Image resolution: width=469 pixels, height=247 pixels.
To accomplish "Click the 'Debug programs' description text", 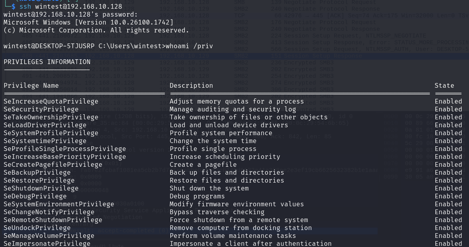I will tap(197, 196).
